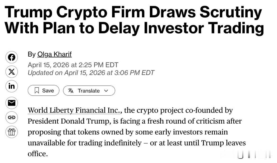Click the X logo in the share sidebar
Image resolution: width=277 pixels, height=163 pixels.
pos(11,72)
